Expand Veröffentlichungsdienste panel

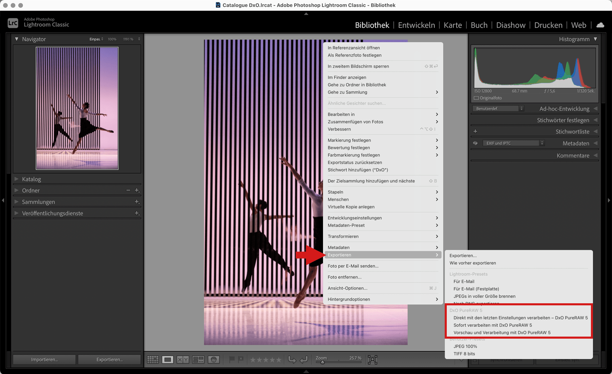point(16,213)
